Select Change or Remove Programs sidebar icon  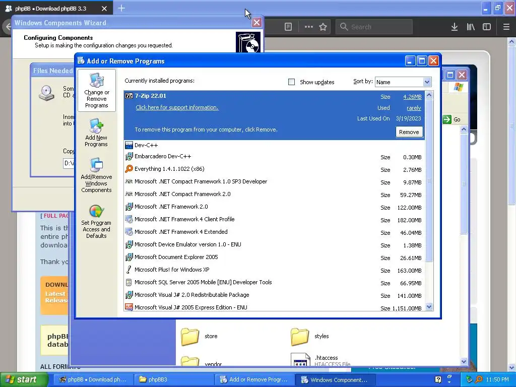click(x=96, y=91)
